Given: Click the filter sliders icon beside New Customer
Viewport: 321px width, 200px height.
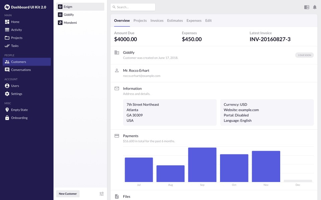Looking at the screenshot, I should pyautogui.click(x=102, y=194).
